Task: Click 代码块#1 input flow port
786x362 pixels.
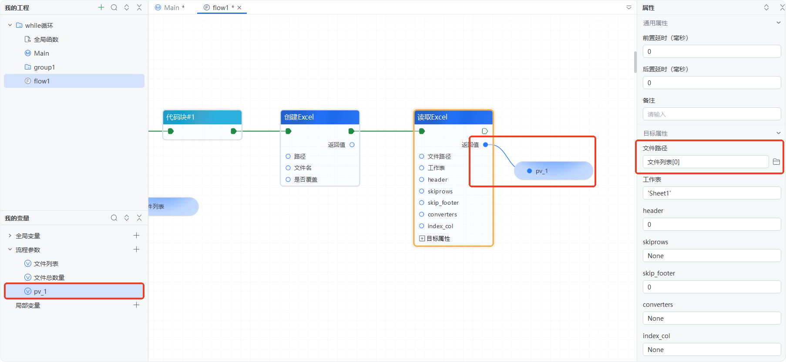Action: coord(171,131)
